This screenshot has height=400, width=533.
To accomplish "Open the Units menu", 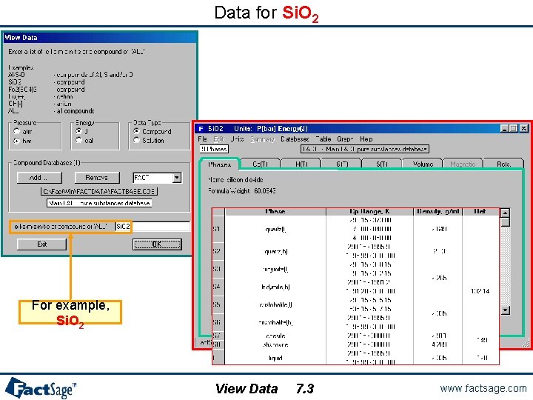I will (x=238, y=139).
